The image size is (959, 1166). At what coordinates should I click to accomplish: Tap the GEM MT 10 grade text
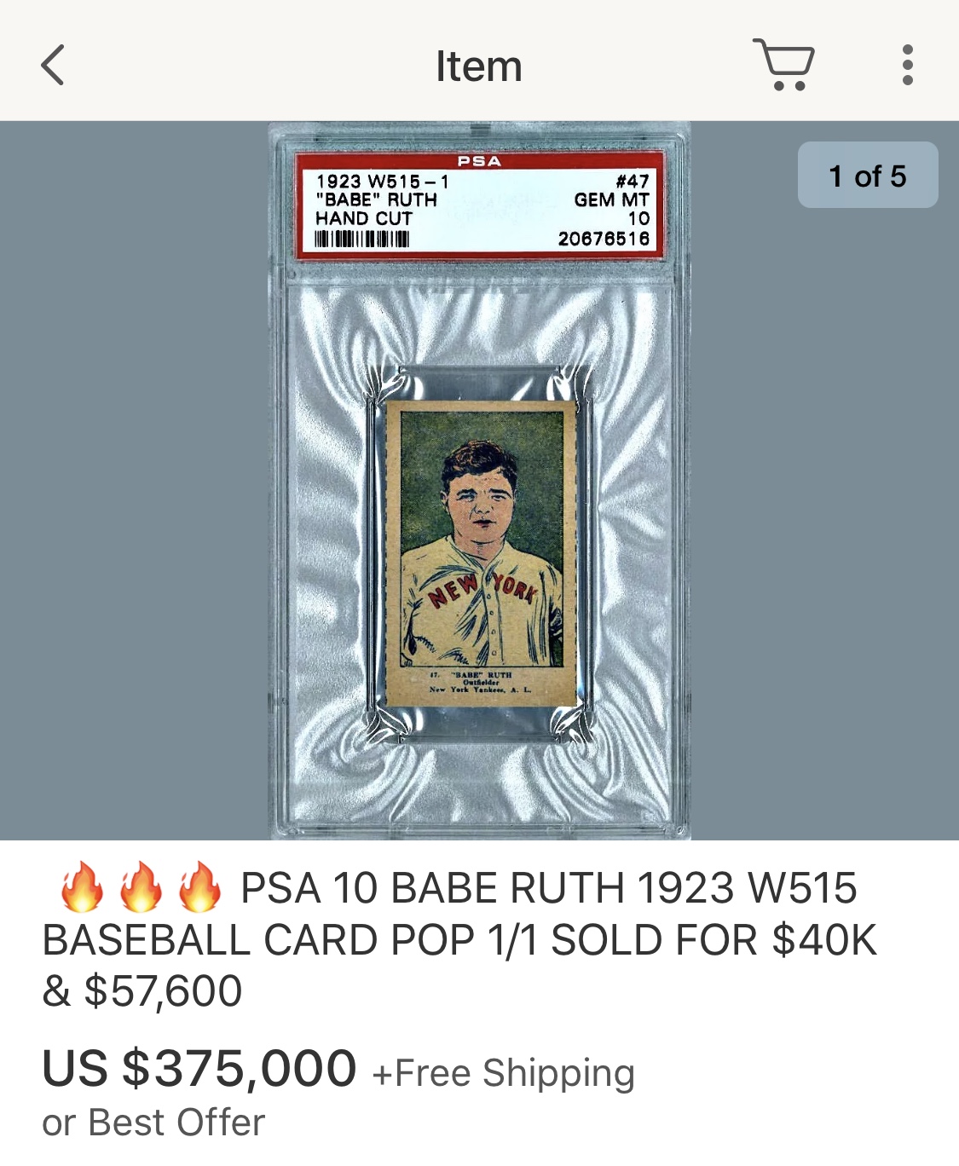(612, 209)
